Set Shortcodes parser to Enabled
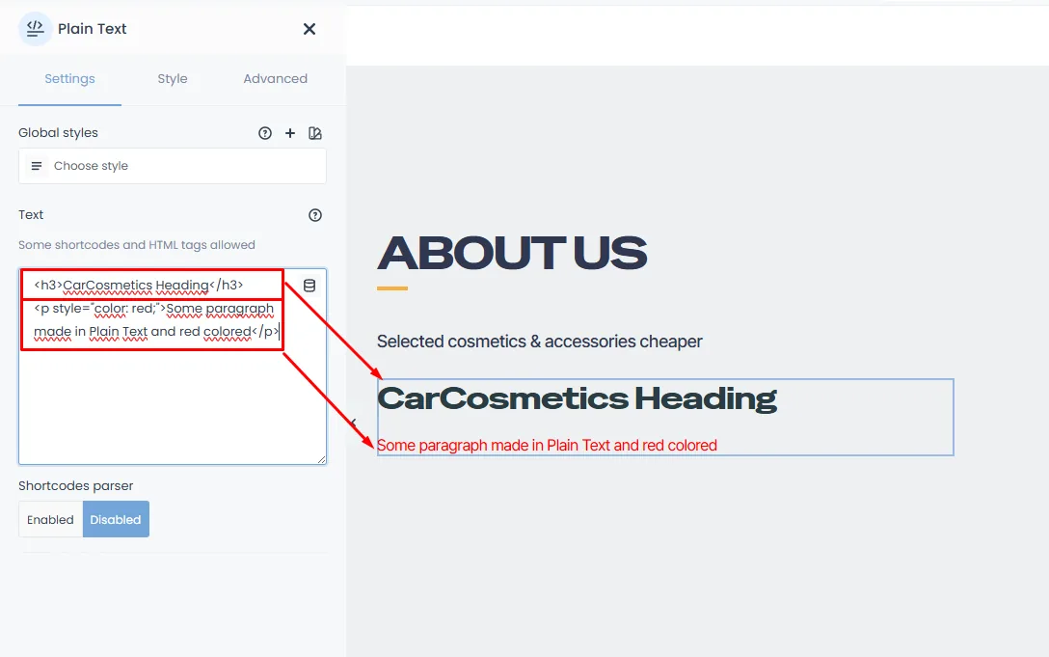This screenshot has width=1049, height=657. [51, 519]
